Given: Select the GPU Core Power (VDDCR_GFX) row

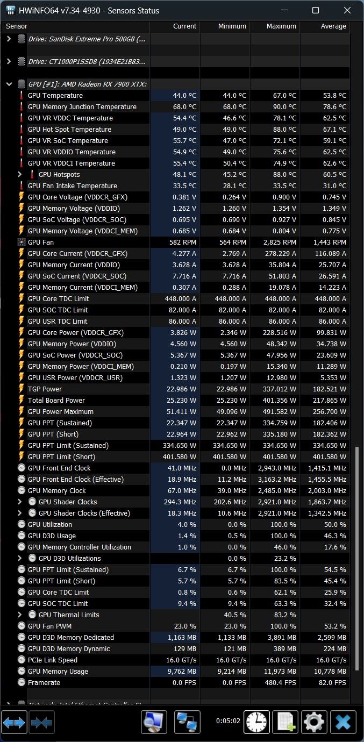Looking at the screenshot, I should pos(176,333).
